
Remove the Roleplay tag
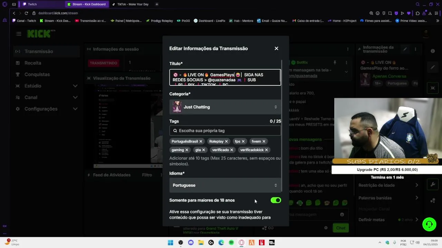coord(226,142)
